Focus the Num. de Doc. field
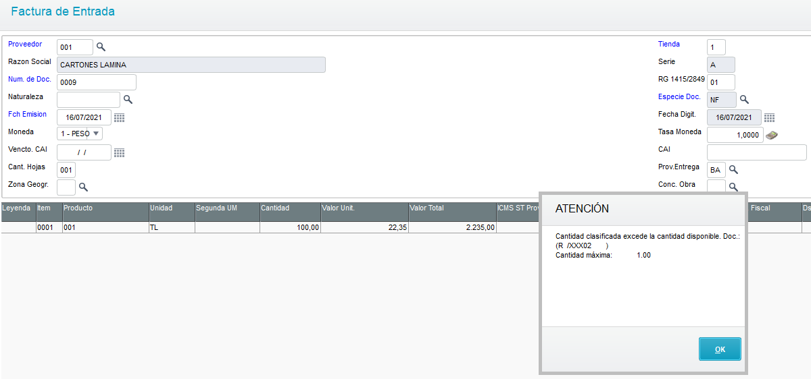 pyautogui.click(x=97, y=82)
